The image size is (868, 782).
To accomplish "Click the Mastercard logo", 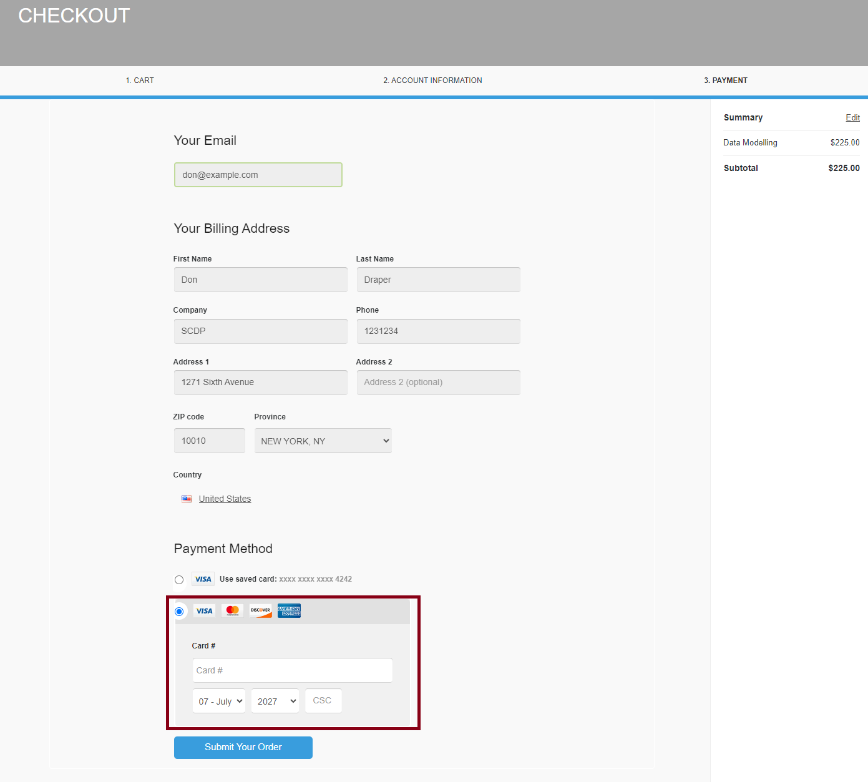I will tap(232, 611).
